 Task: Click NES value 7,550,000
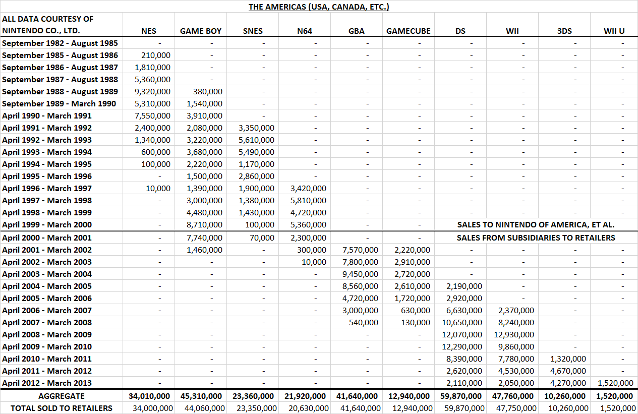pos(153,115)
